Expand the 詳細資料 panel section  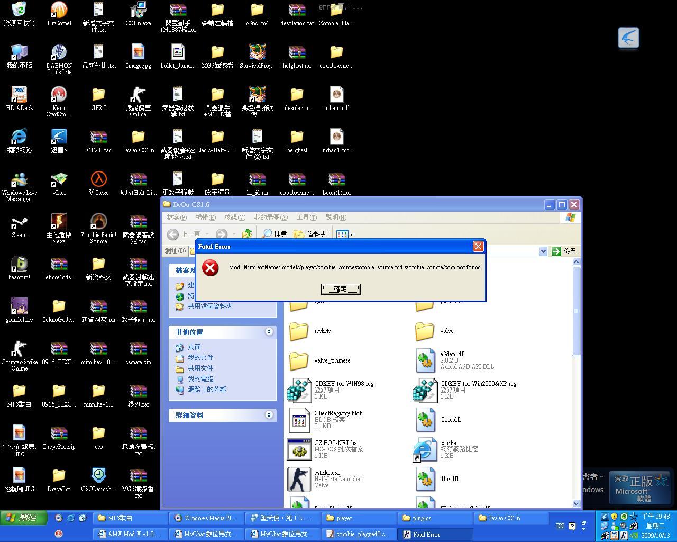(269, 415)
